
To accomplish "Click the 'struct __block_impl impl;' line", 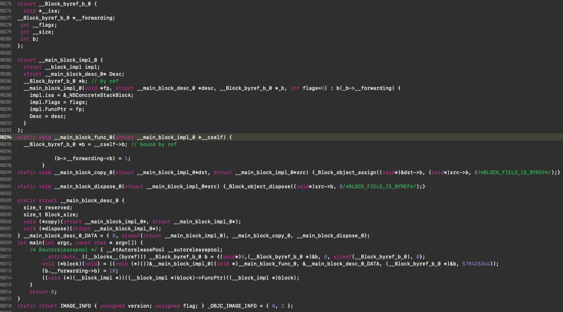I will point(62,67).
